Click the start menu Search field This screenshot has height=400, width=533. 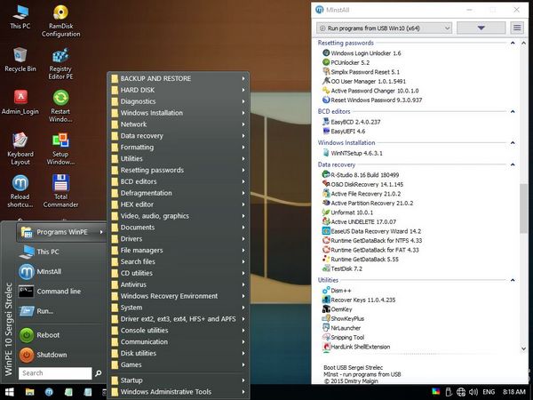point(55,373)
